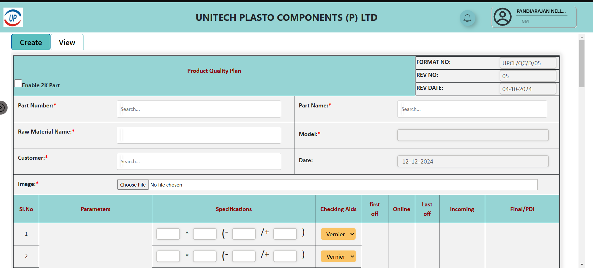Click the Incoming column header
Image resolution: width=593 pixels, height=276 pixels.
[462, 209]
